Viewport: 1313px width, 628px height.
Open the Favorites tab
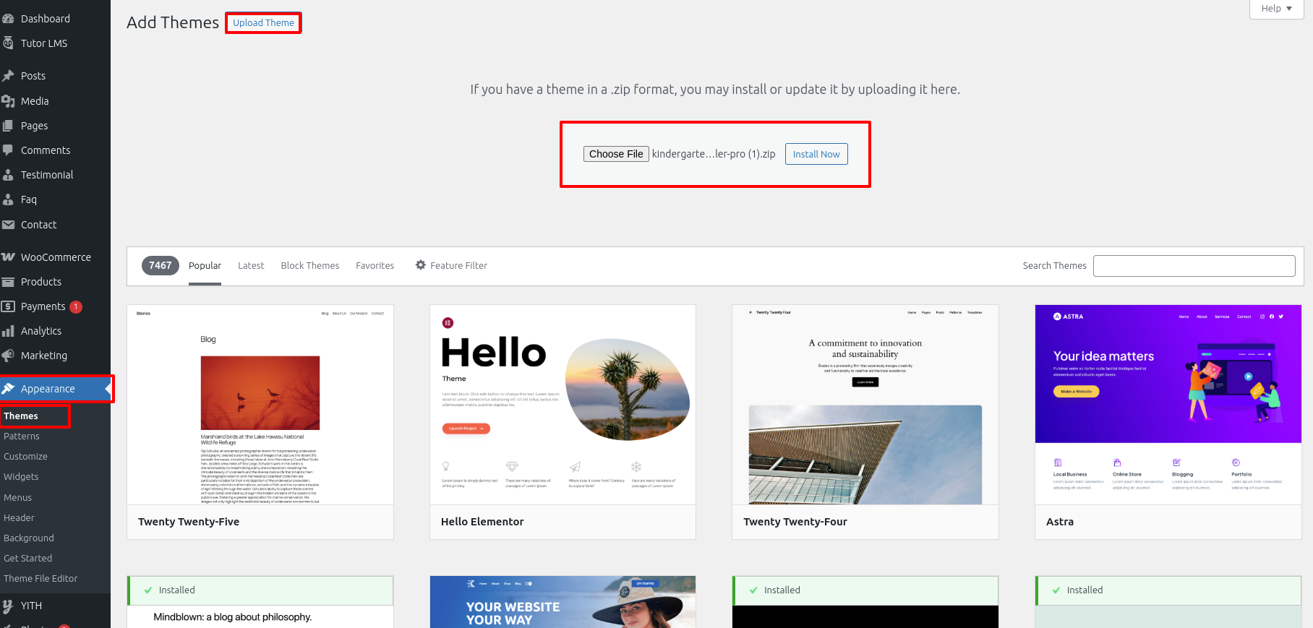375,266
